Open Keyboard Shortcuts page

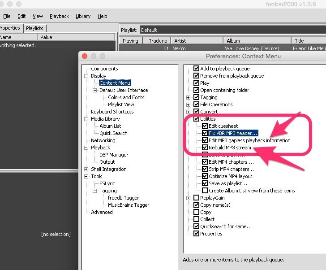pos(112,112)
